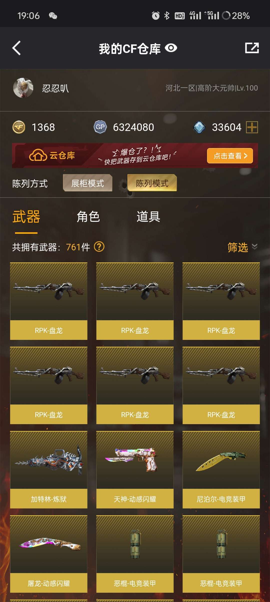Click the filter double-chevron arrow
Viewport: 270px width, 602px height.
tap(254, 247)
